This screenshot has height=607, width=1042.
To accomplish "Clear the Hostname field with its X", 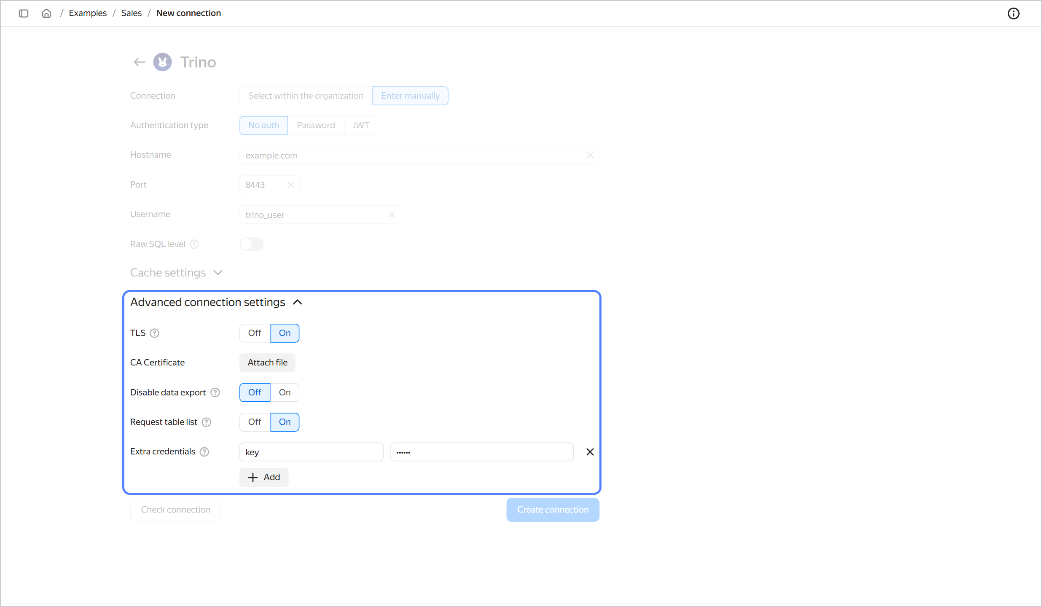I will point(590,156).
